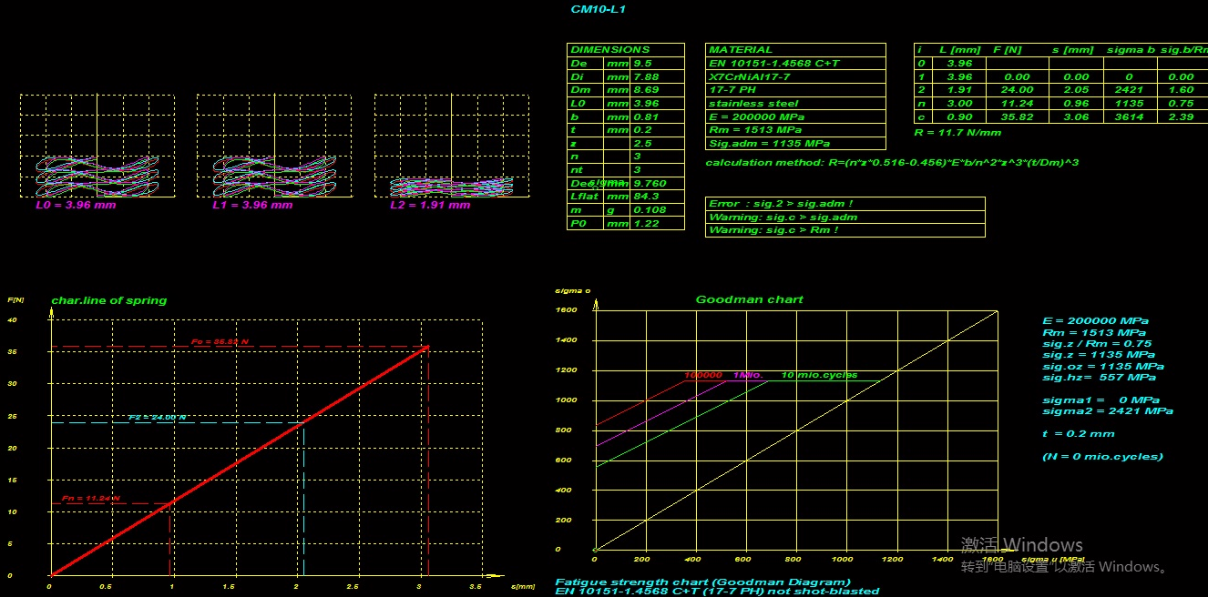Image resolution: width=1208 pixels, height=597 pixels.
Task: Select the L0 = 3.96 mm spring drawing
Action: [97, 173]
